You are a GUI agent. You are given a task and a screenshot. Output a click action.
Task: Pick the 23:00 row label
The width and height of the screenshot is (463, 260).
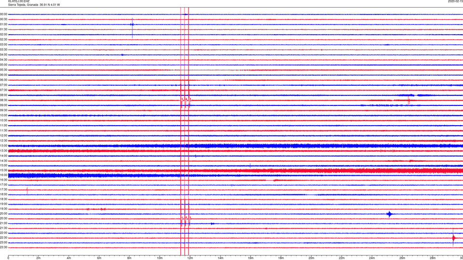click(x=3, y=243)
